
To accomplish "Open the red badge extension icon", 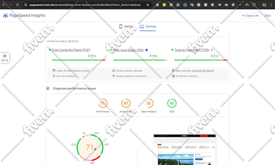I will point(219,5).
